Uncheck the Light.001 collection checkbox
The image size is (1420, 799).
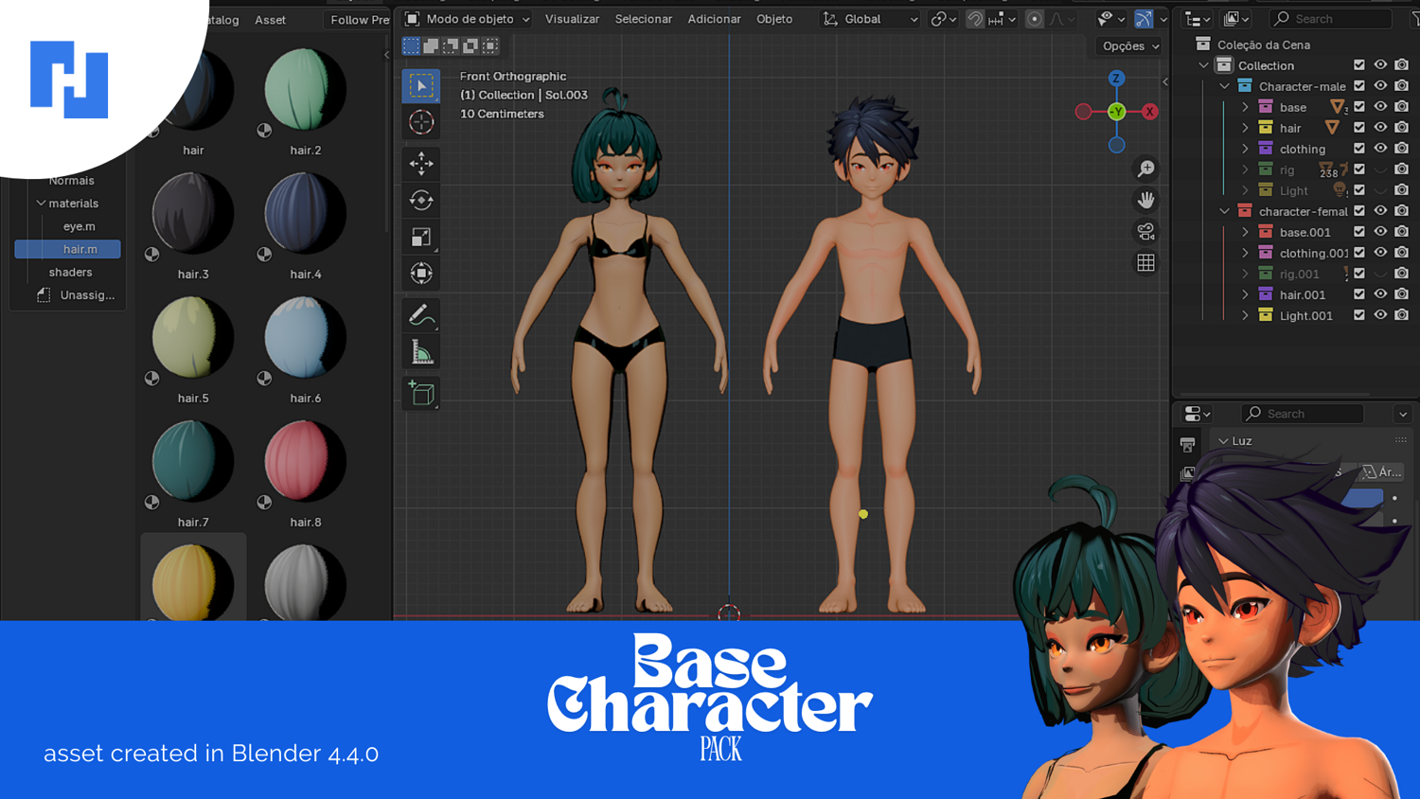point(1359,315)
